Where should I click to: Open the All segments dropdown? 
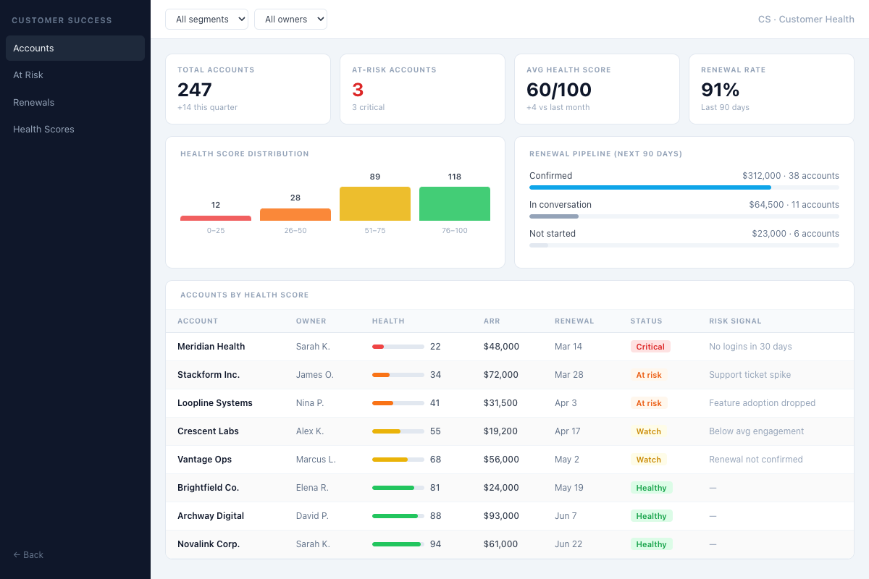206,19
